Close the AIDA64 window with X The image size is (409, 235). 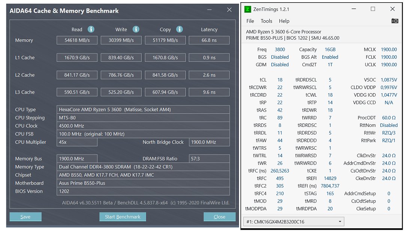229,10
